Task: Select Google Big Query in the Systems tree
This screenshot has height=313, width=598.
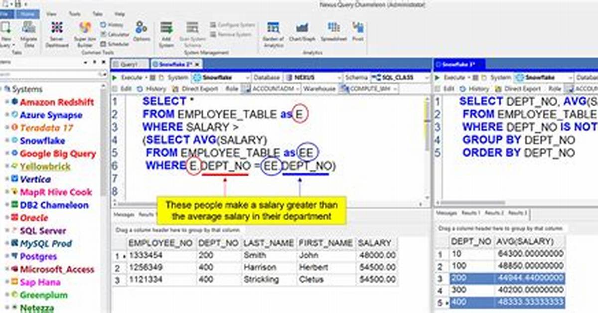Action: click(x=57, y=154)
